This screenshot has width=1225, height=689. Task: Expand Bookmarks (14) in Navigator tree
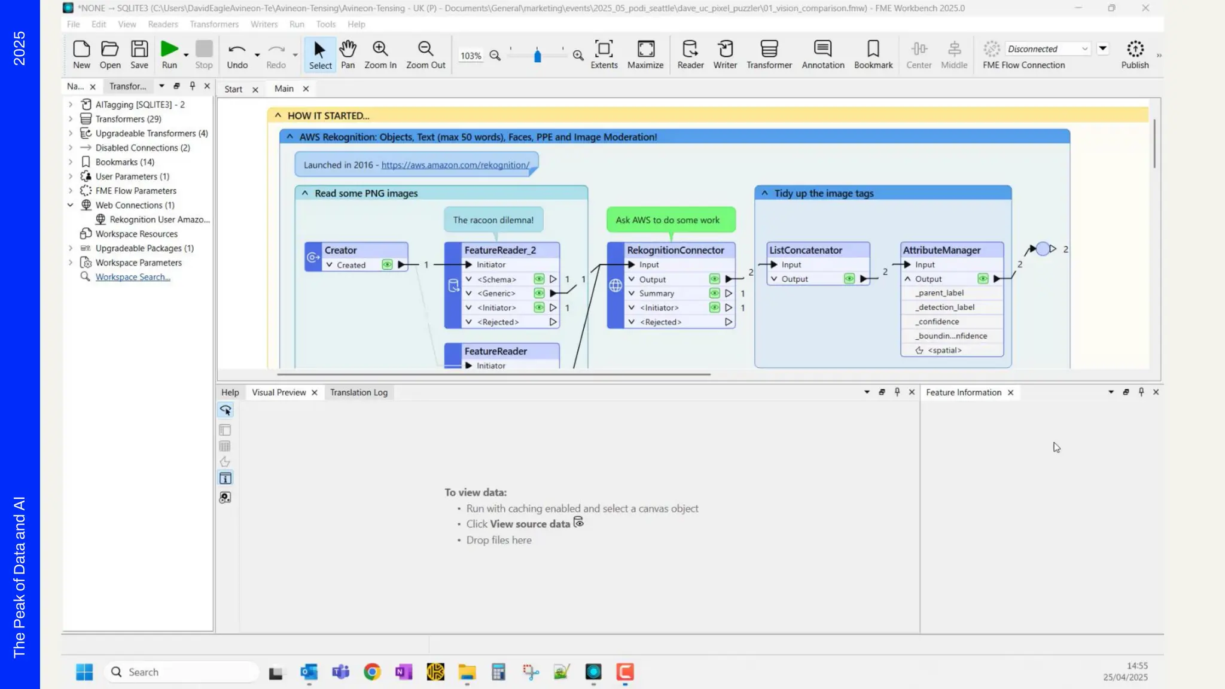(71, 162)
